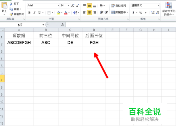Apply comma style number format
This screenshot has height=133, width=176.
coord(146,12)
